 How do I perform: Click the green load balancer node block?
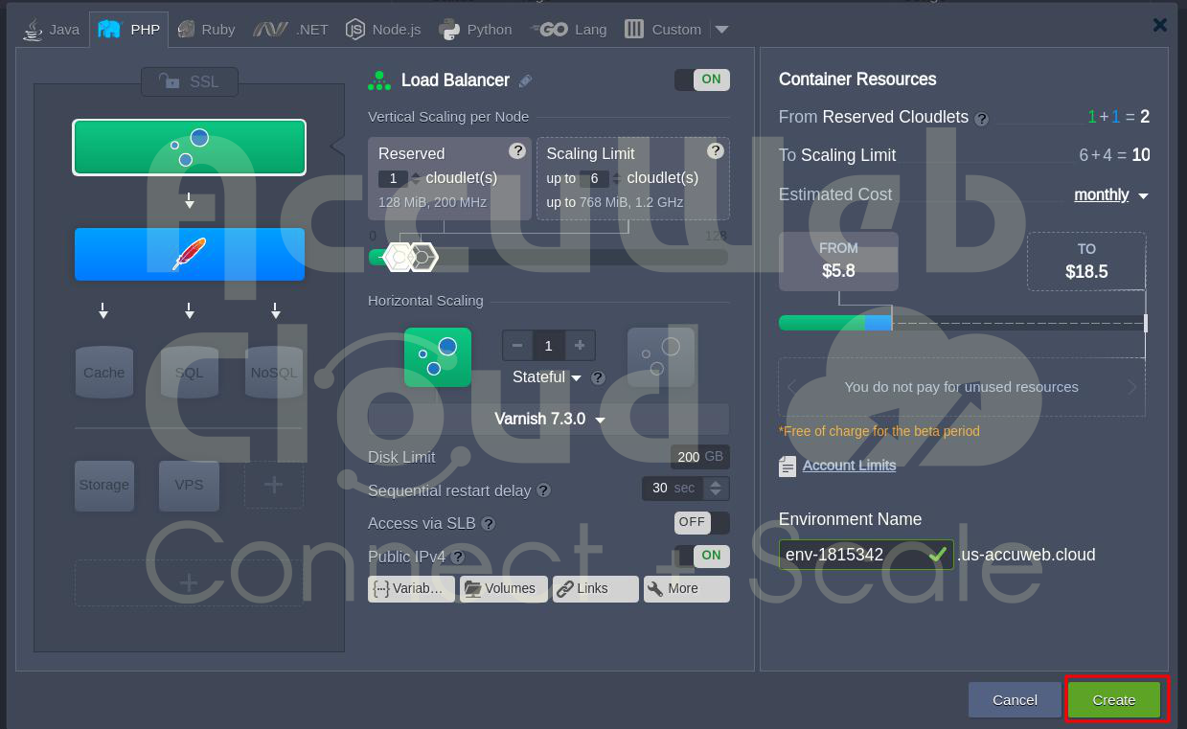pos(190,148)
